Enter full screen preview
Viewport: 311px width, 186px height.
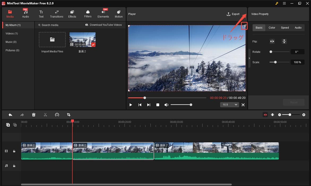[243, 105]
